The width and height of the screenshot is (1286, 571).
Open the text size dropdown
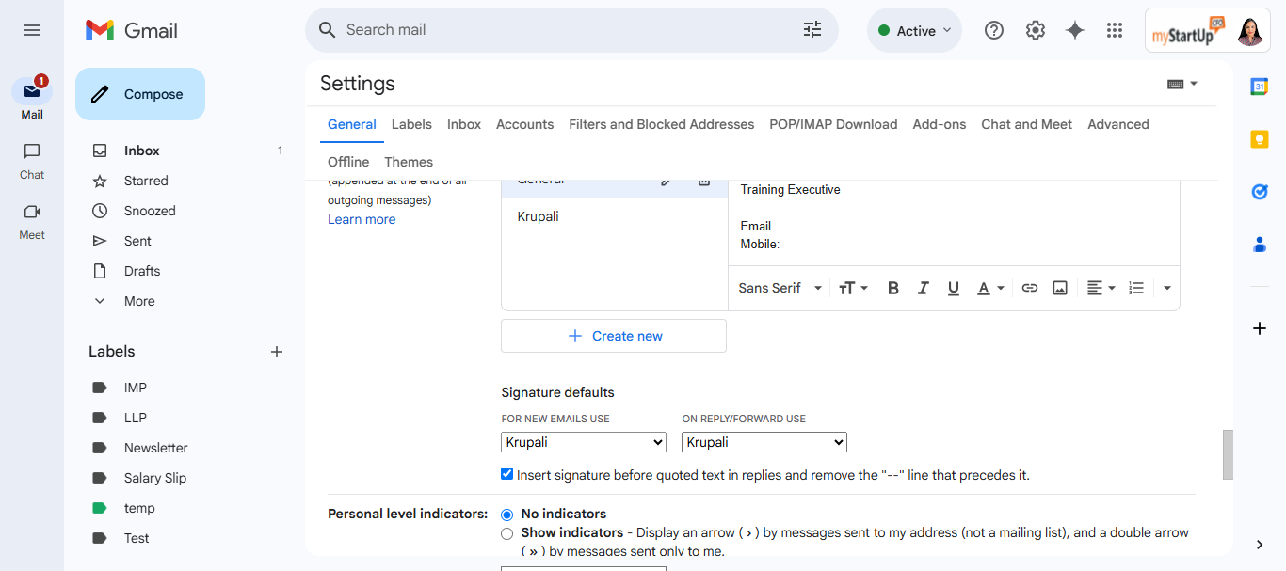[x=853, y=288]
